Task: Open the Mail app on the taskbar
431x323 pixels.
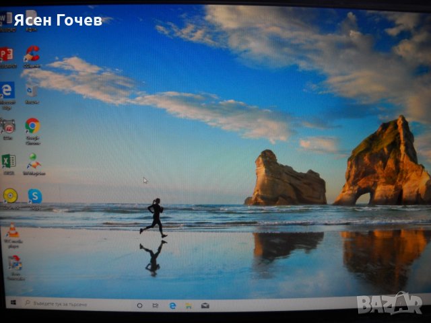Action: pos(205,305)
